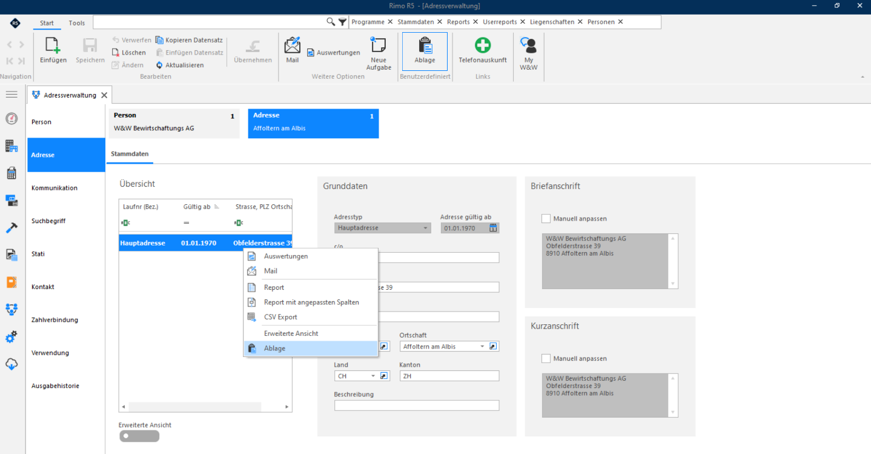871x454 pixels.
Task: Check Manuell anpassen under Kurzanschrift
Action: pyautogui.click(x=546, y=358)
